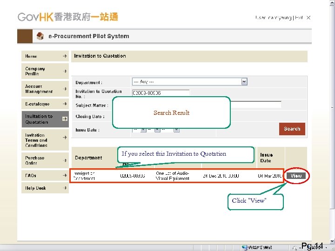The image size is (335, 251).
Task: Click arrow icon beside Invitation Terms and Conditions
Action: [x=65, y=138]
